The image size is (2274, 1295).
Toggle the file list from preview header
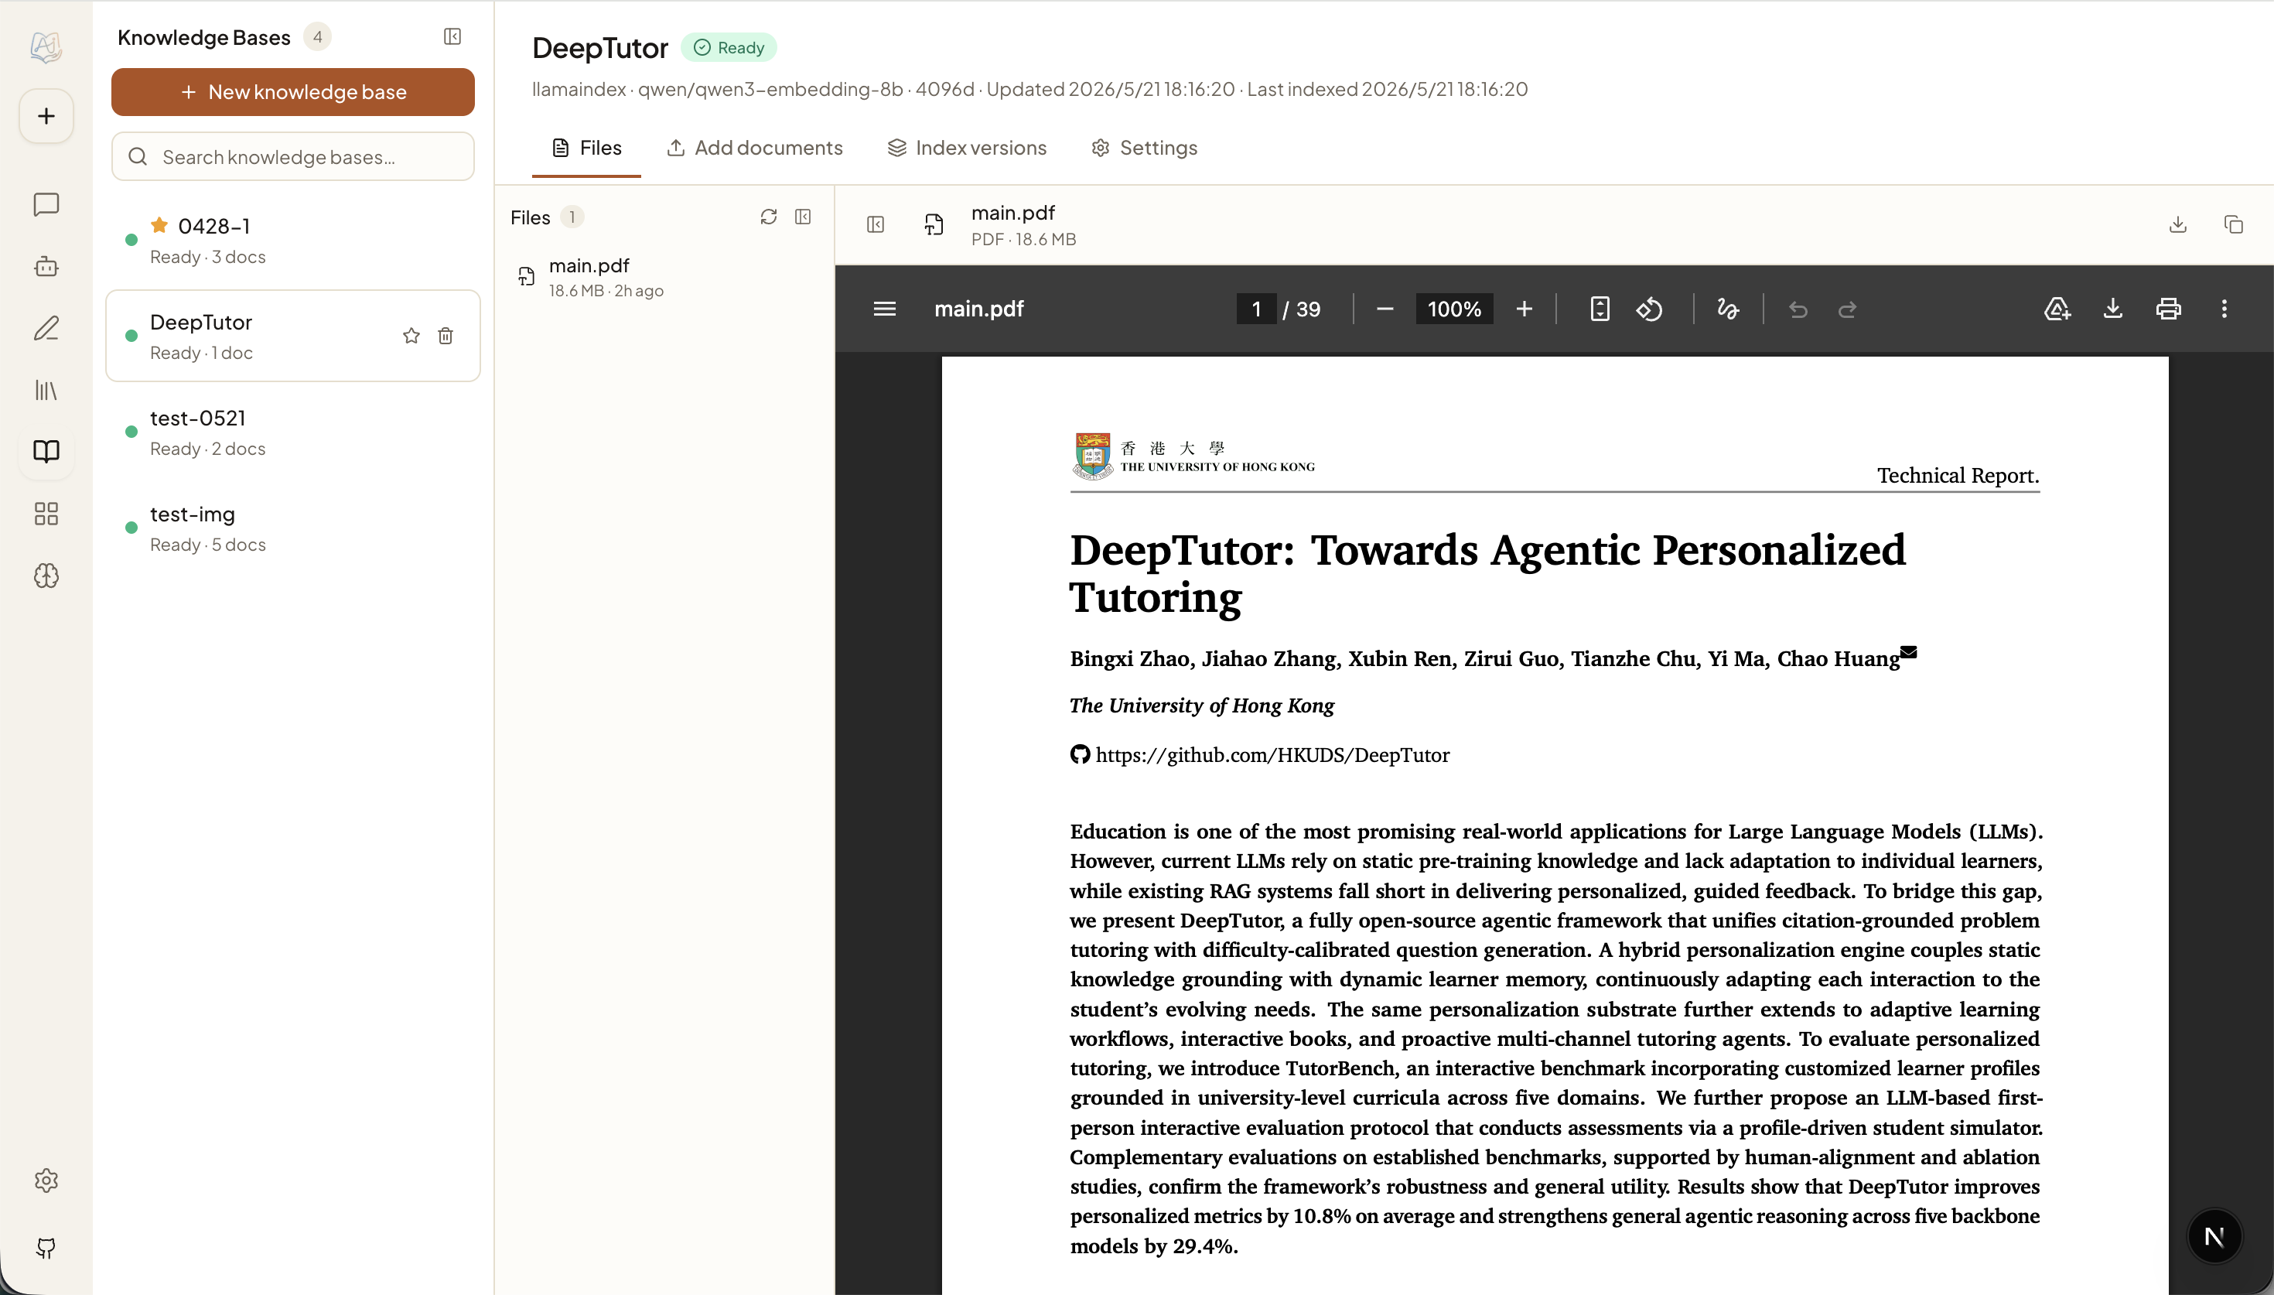tap(876, 224)
